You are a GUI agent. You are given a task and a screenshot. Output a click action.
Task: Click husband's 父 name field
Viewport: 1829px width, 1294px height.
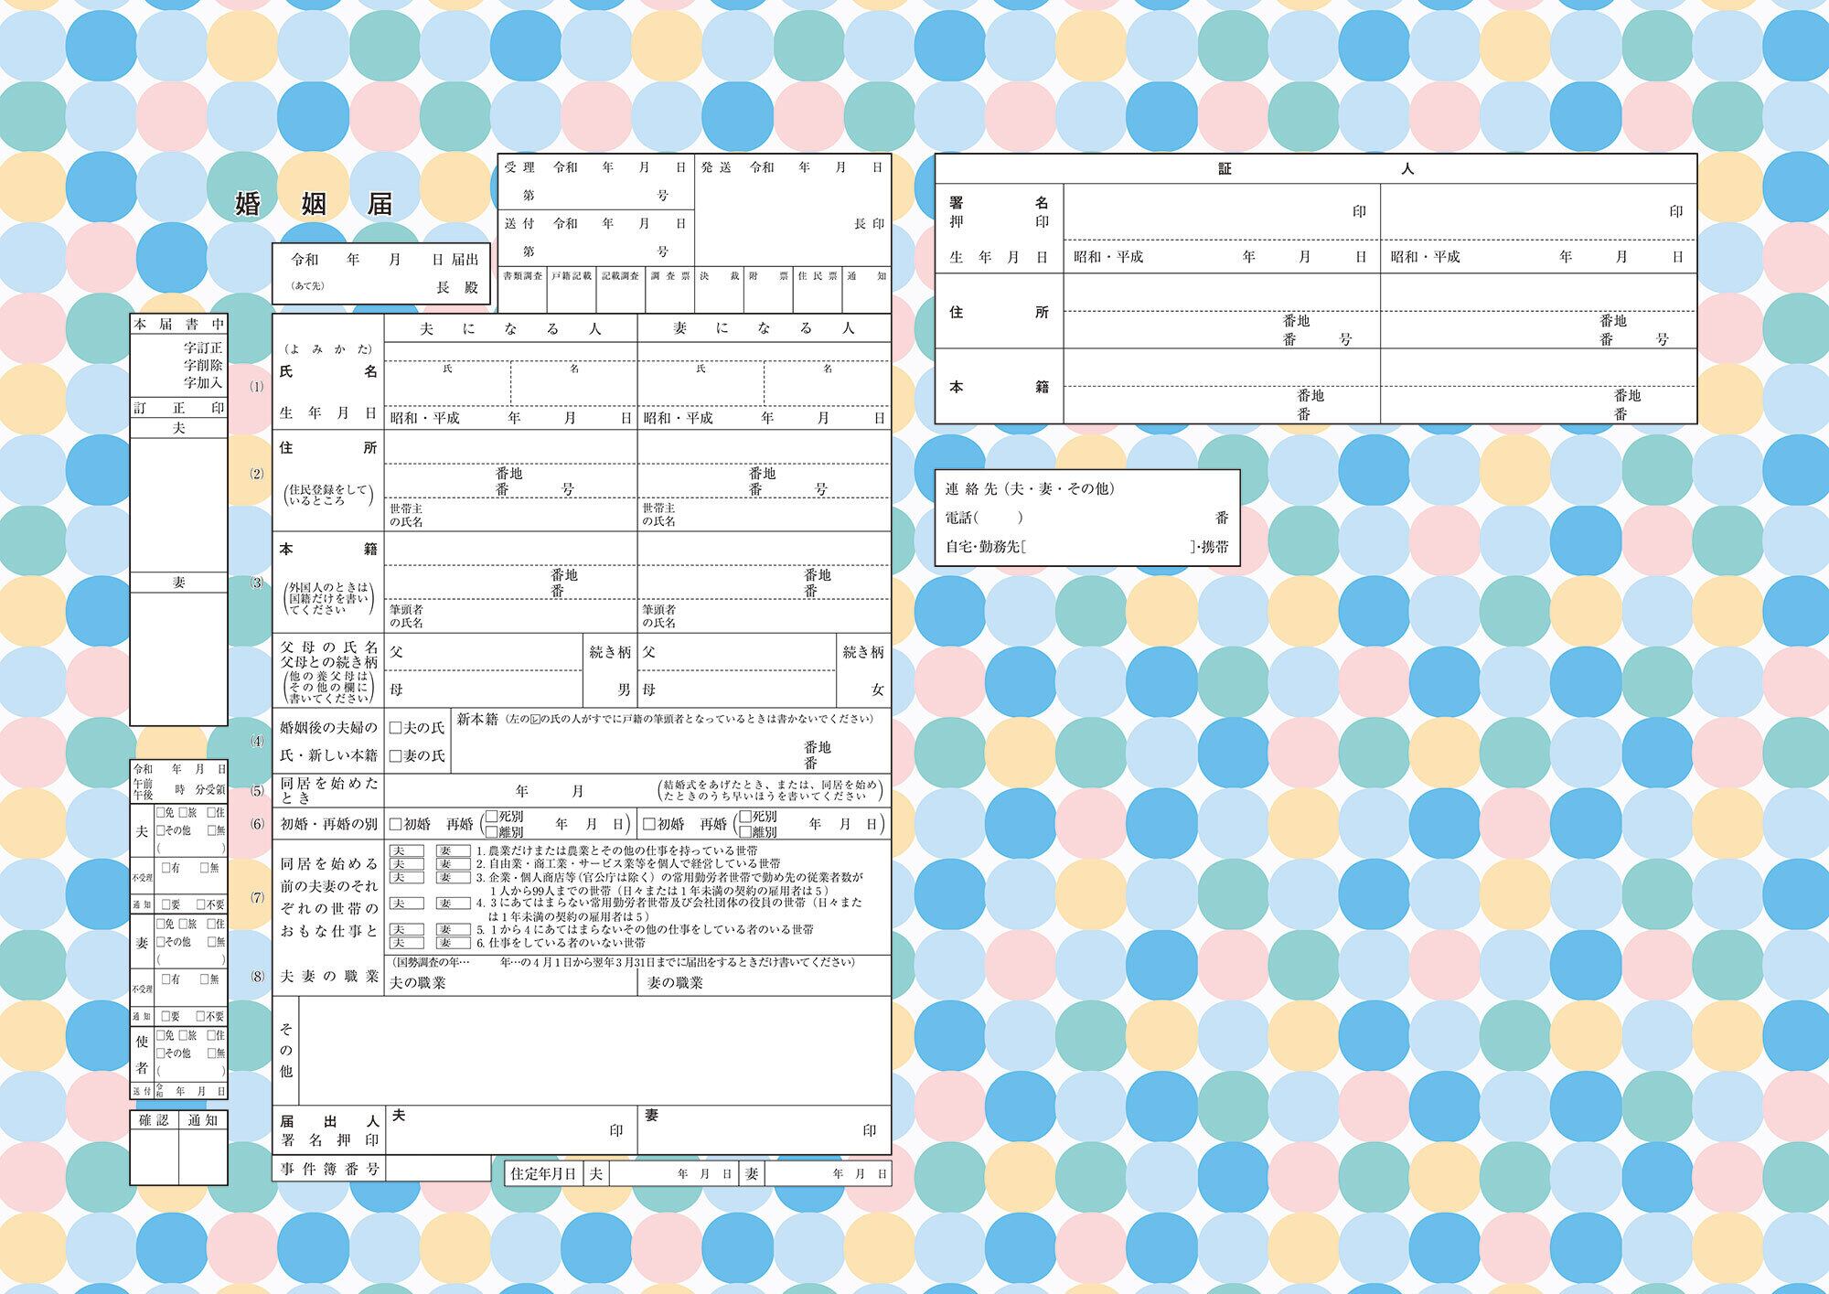click(494, 652)
